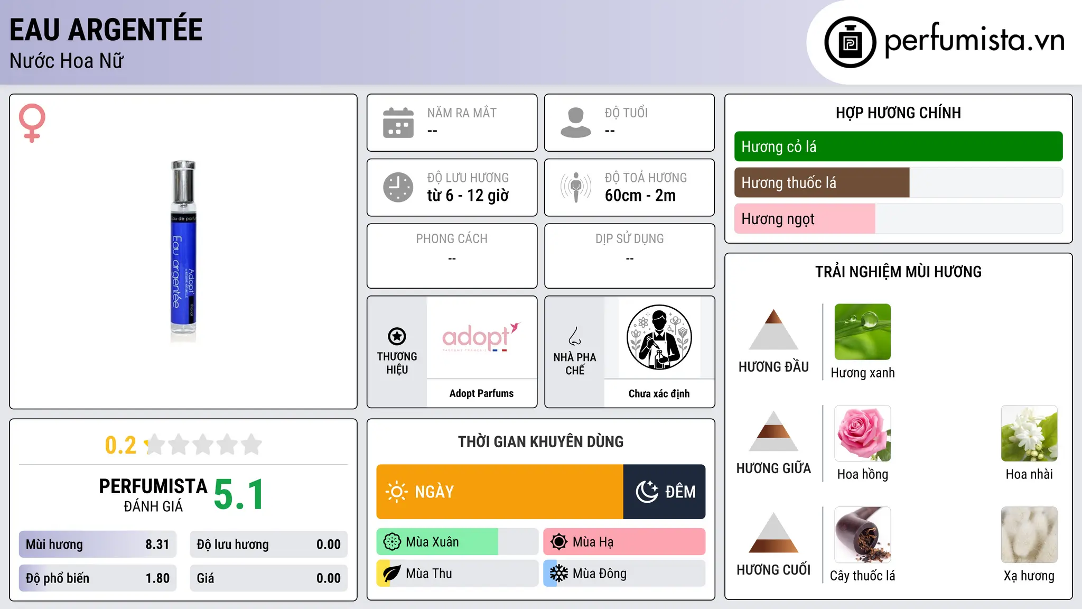Click the leaf icon for Mùa Thu

(x=392, y=574)
